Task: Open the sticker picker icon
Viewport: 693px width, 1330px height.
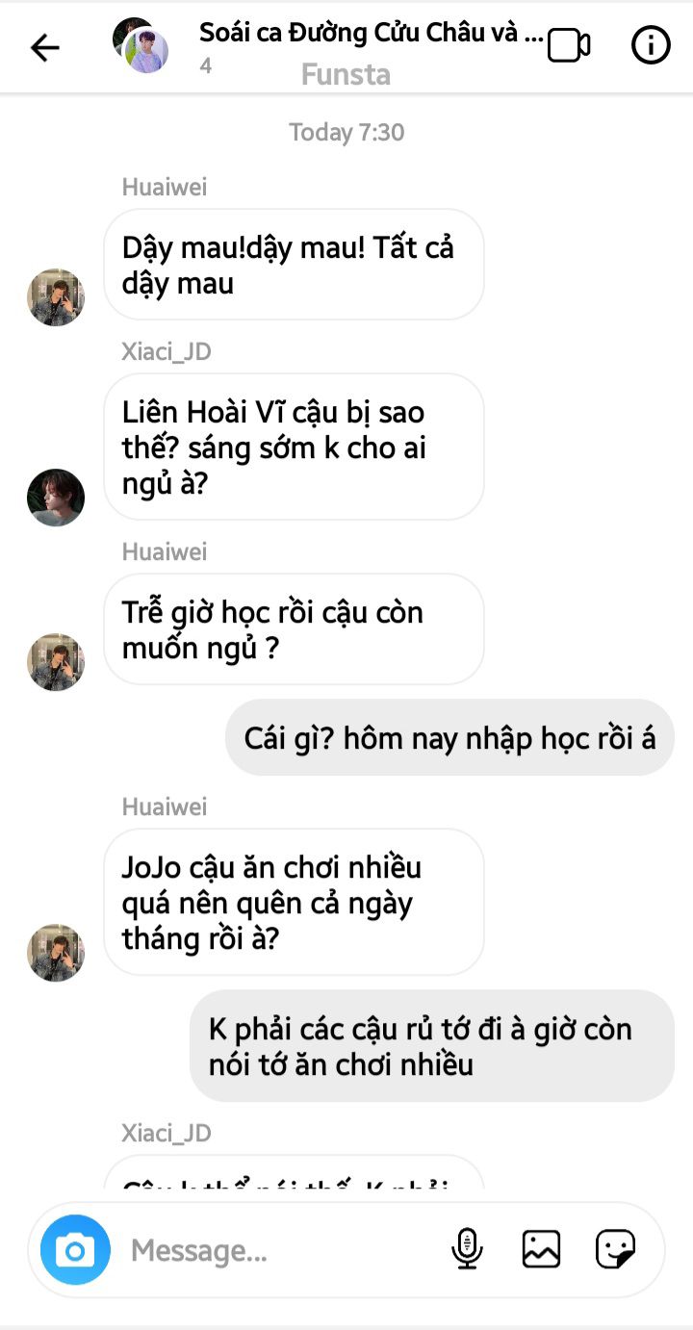Action: (615, 1249)
